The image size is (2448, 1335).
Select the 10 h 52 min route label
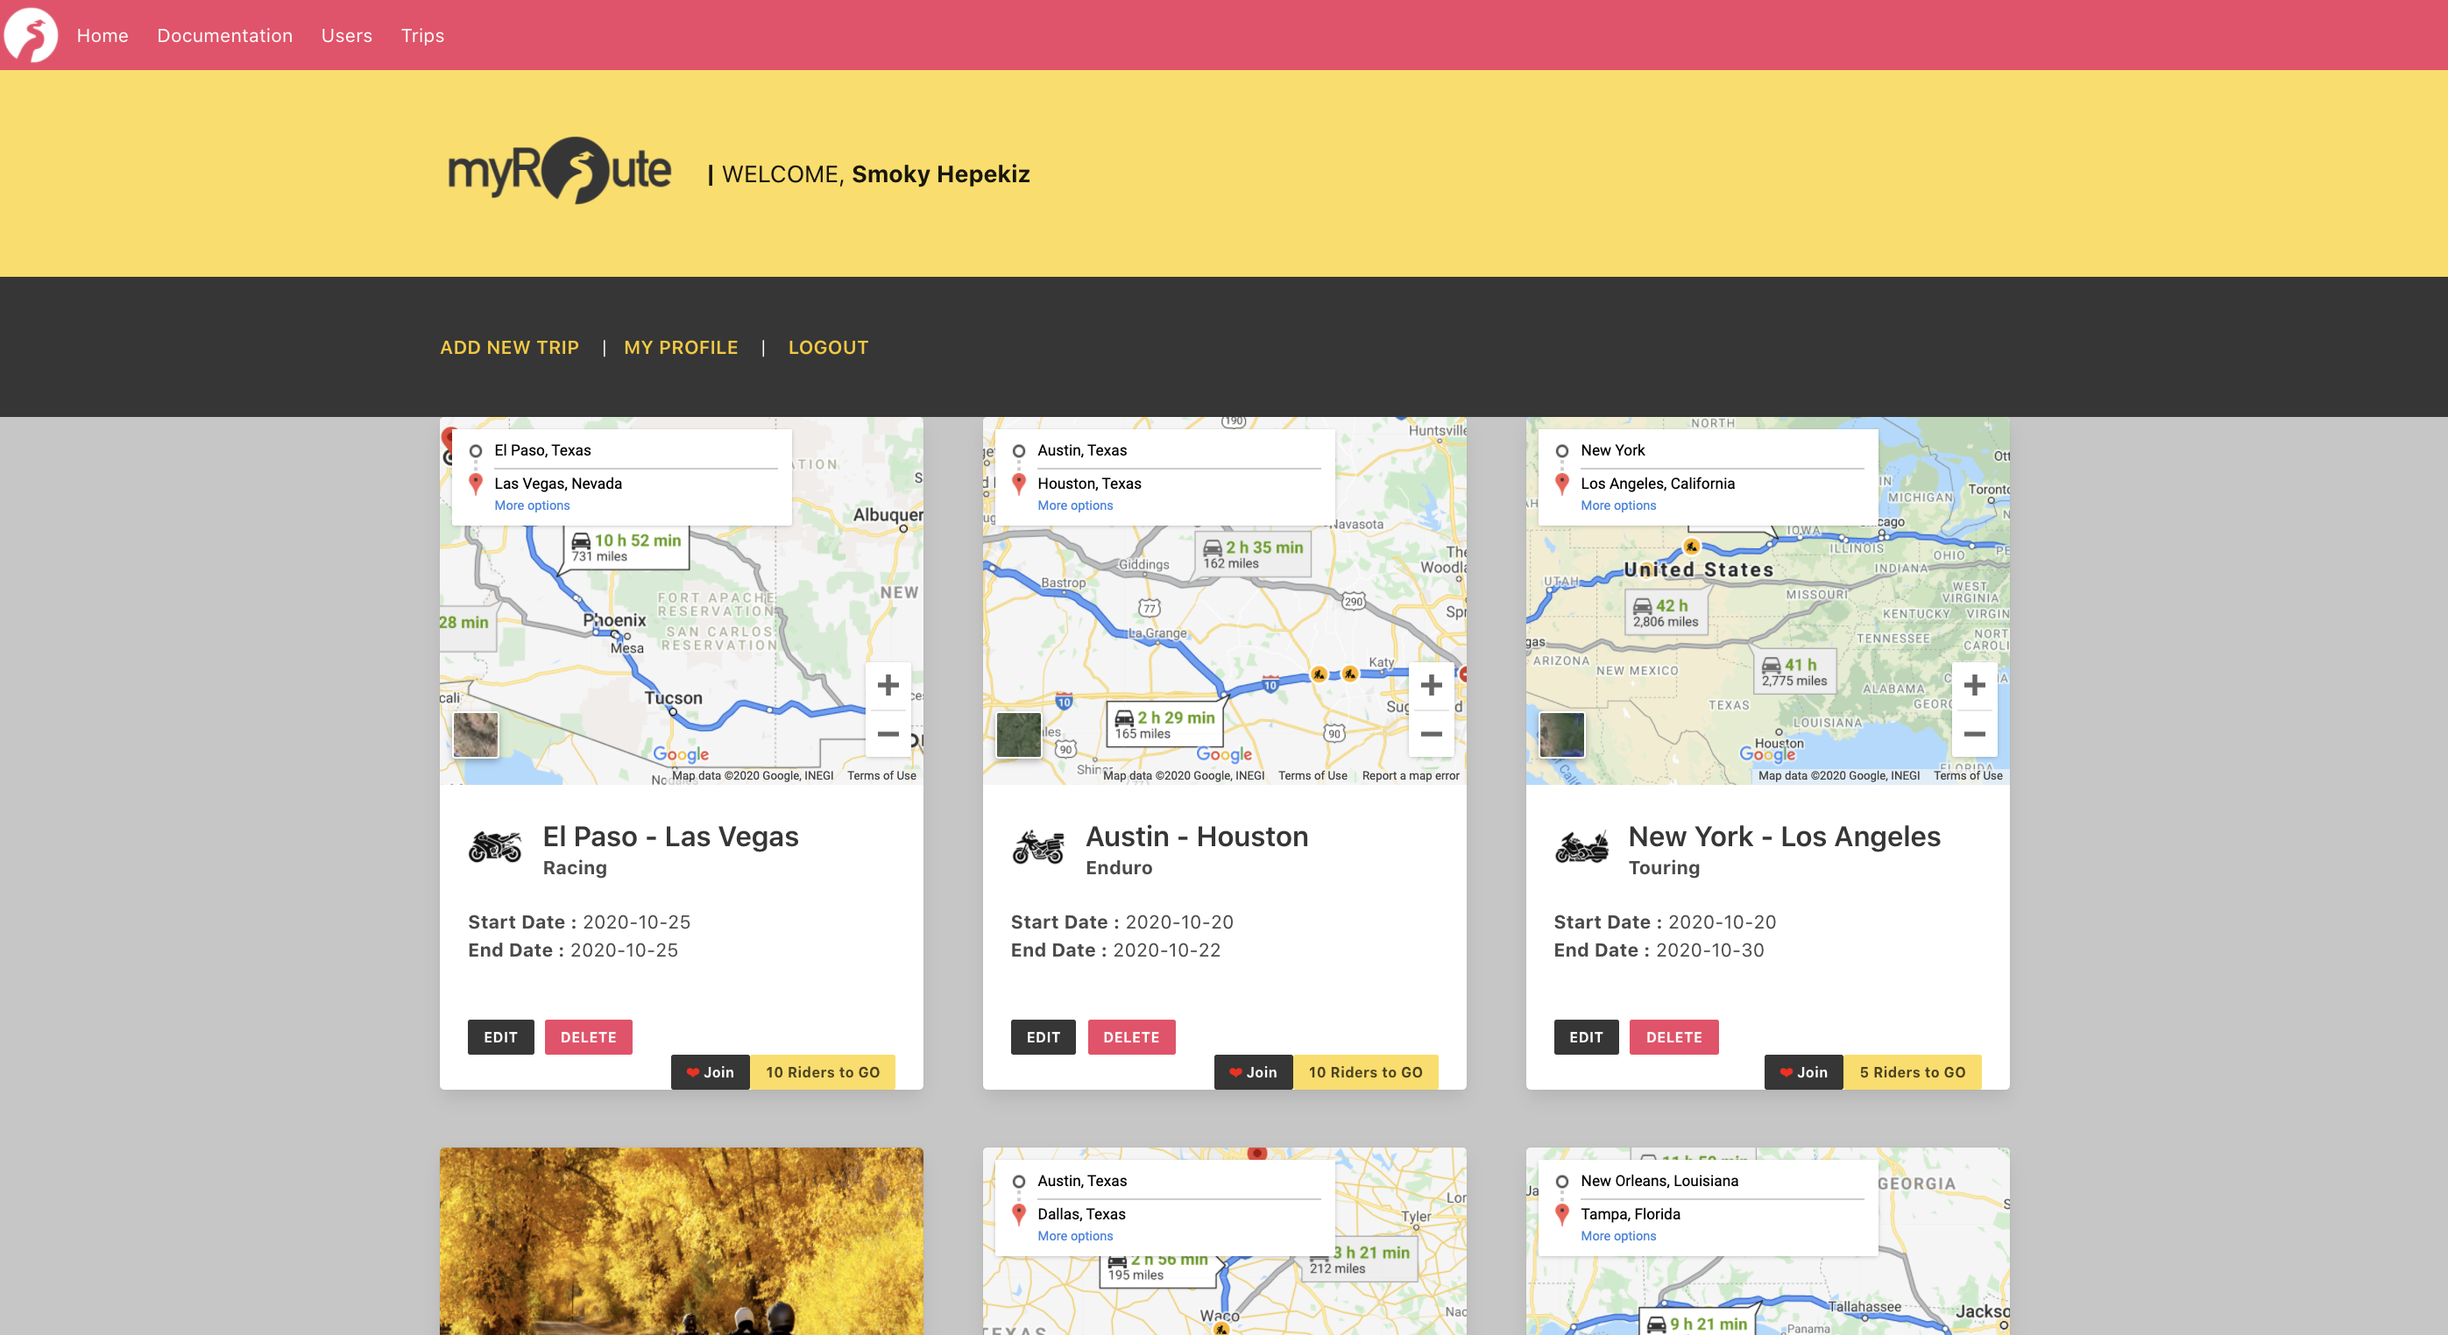pyautogui.click(x=627, y=547)
